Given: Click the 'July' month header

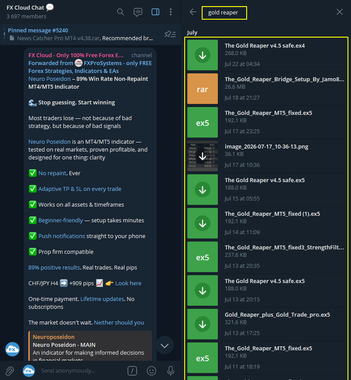Looking at the screenshot, I should point(192,32).
